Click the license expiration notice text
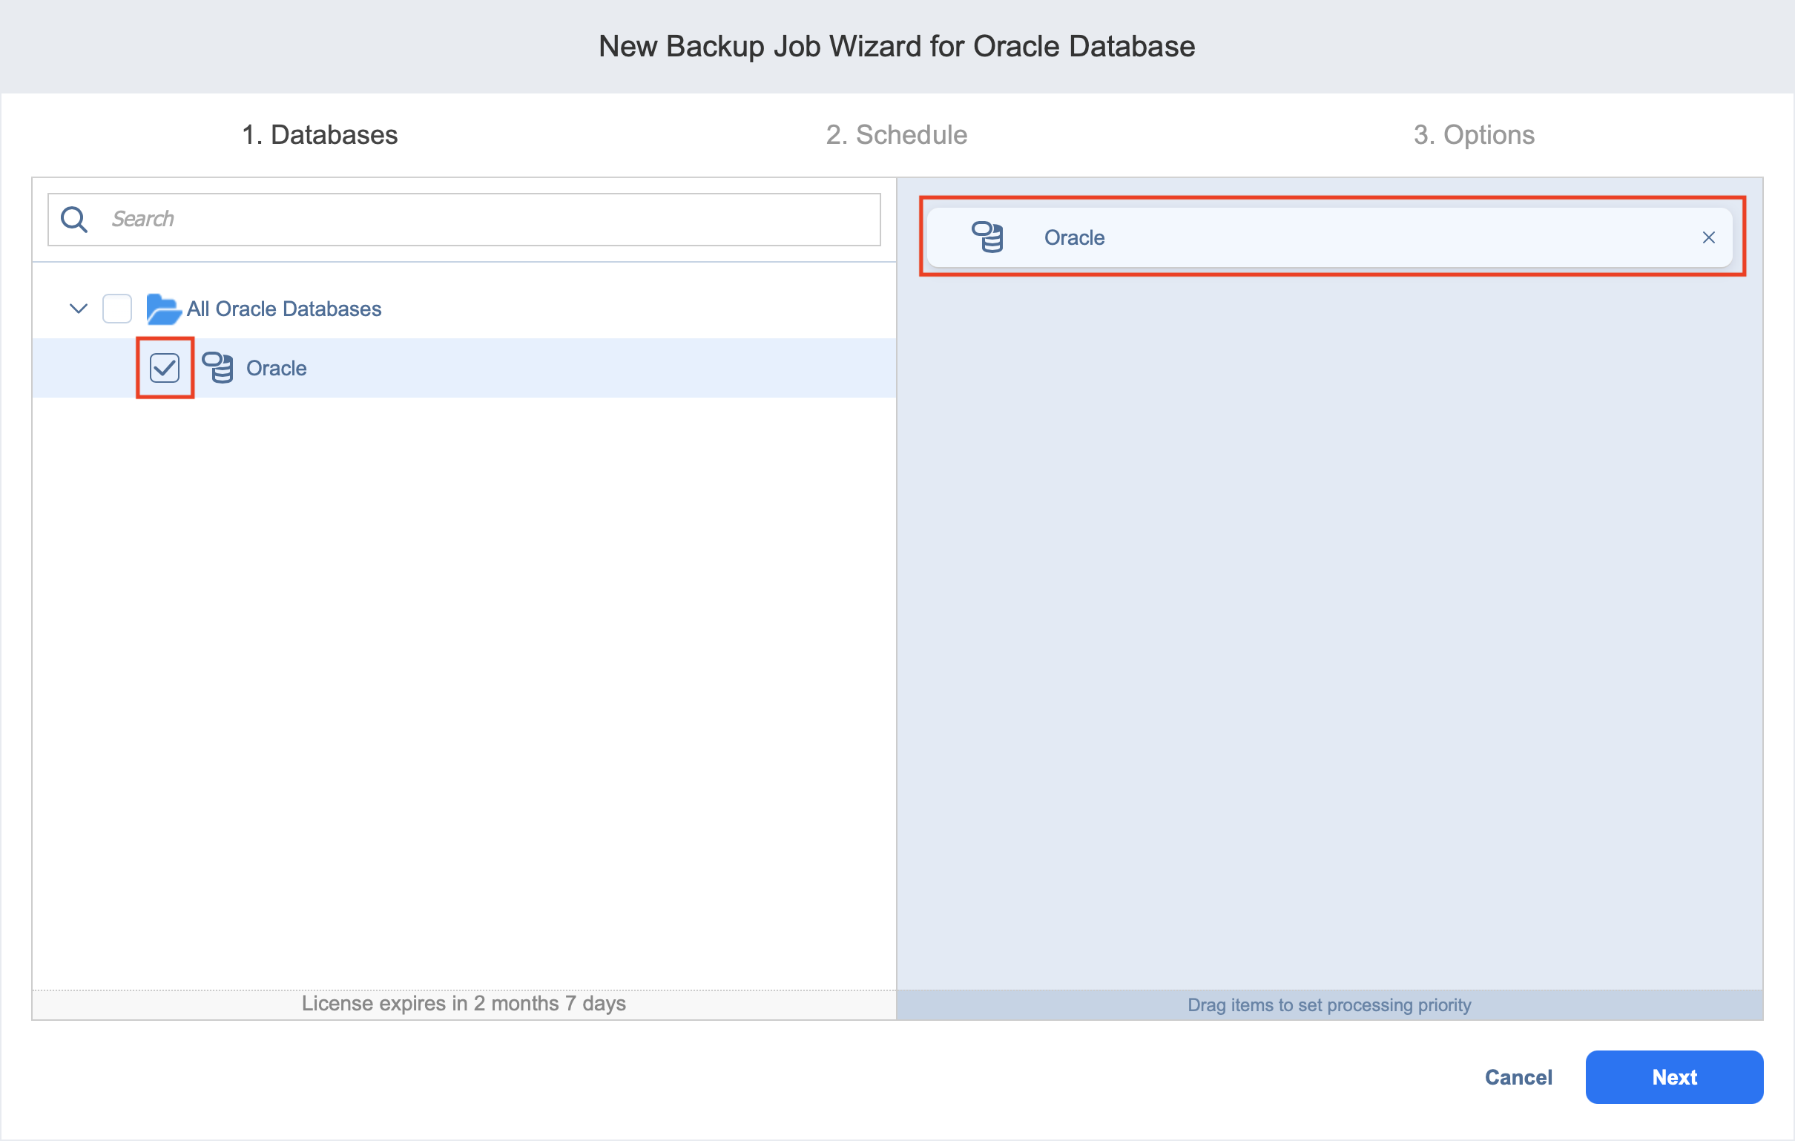Image resolution: width=1795 pixels, height=1141 pixels. pos(463,1004)
